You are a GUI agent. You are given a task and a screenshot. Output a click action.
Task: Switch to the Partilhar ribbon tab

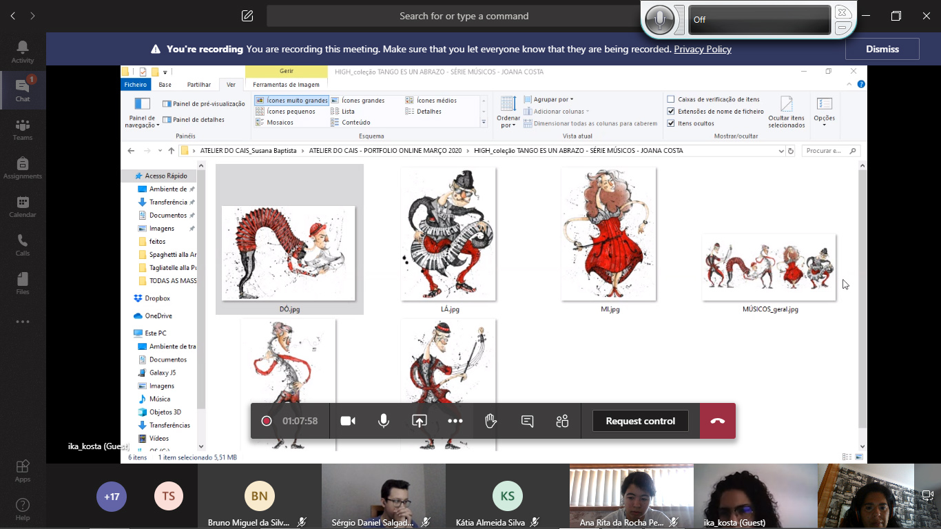[199, 85]
